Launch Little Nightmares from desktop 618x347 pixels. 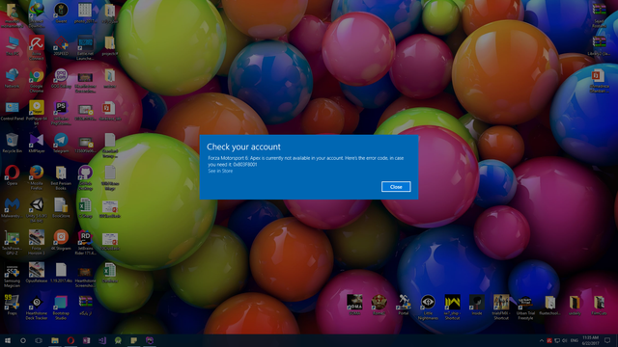[428, 307]
